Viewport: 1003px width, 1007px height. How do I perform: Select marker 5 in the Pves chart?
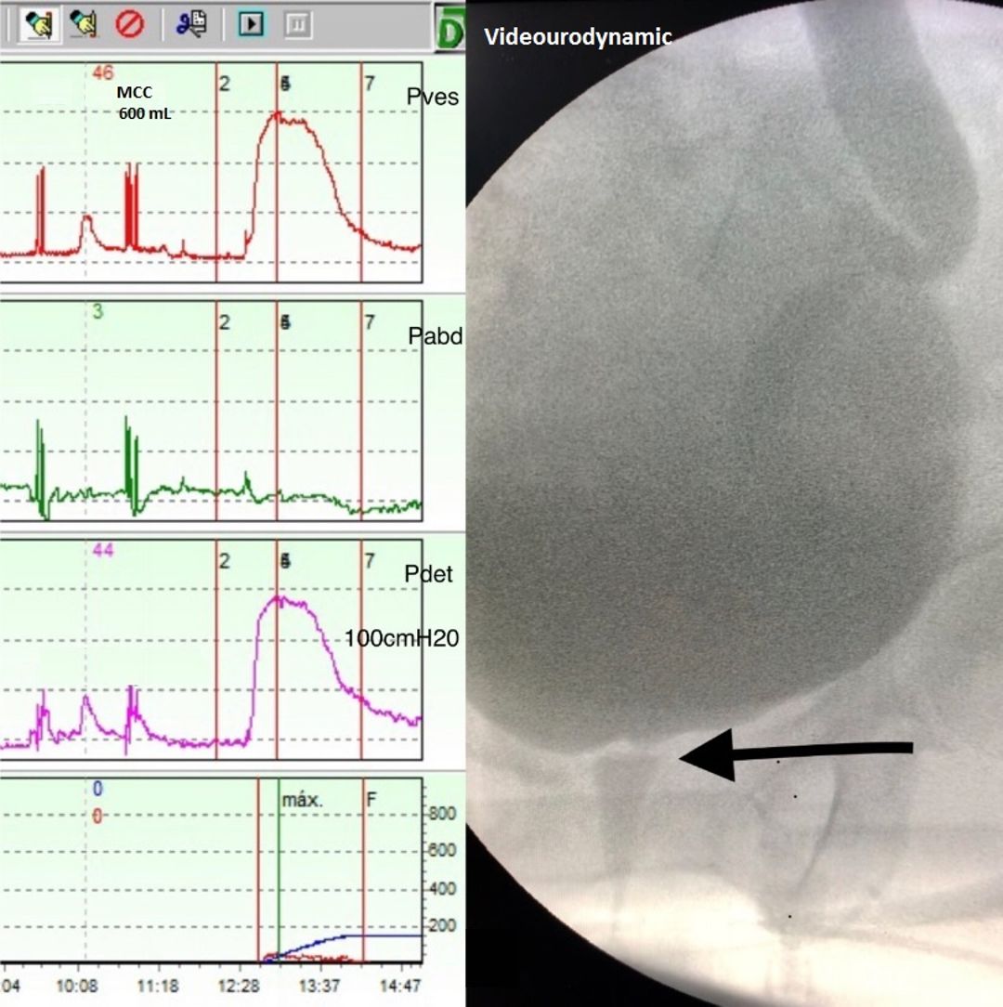pos(286,84)
